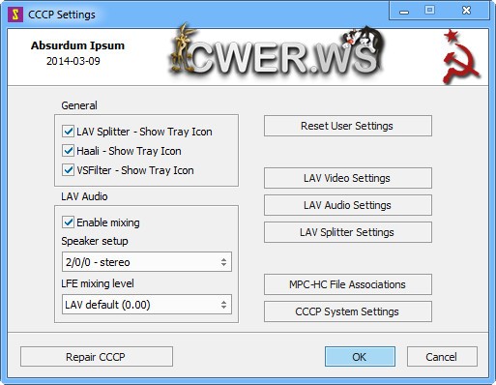Click the hammer and sickle logo
The height and width of the screenshot is (385, 496).
pyautogui.click(x=460, y=57)
